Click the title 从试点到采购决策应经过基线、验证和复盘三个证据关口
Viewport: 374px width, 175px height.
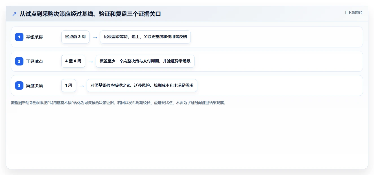pyautogui.click(x=90, y=14)
